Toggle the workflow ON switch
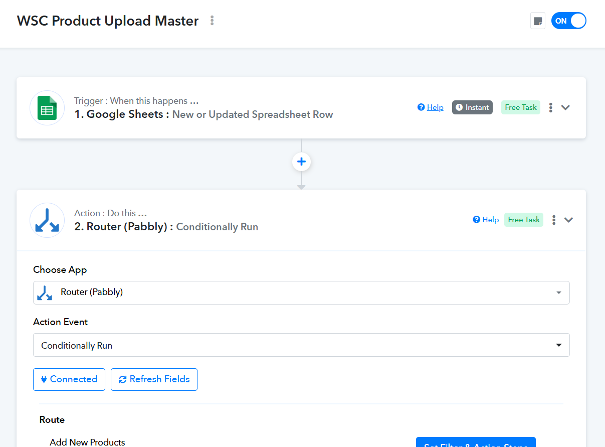 569,21
